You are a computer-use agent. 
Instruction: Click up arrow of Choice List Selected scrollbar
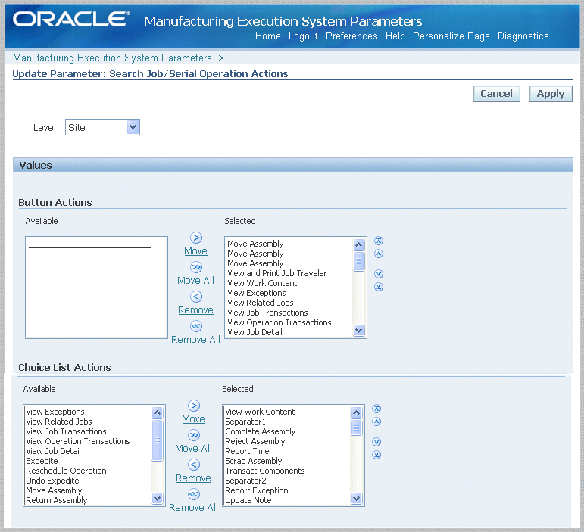[357, 412]
